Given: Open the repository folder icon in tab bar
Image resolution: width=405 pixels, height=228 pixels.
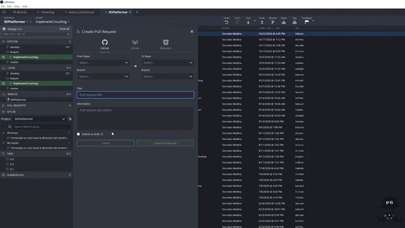Looking at the screenshot, I should pos(4,12).
